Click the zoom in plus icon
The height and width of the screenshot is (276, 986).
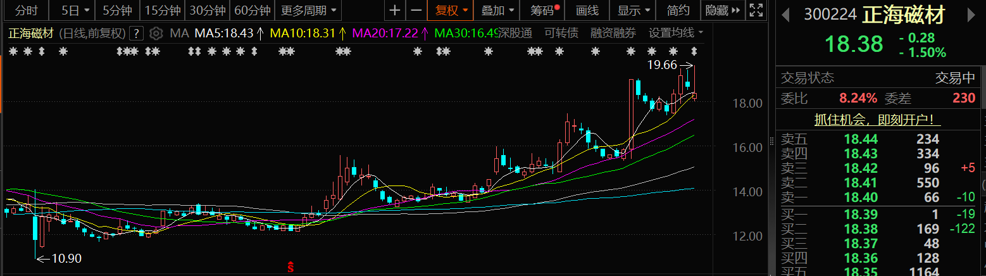(395, 10)
